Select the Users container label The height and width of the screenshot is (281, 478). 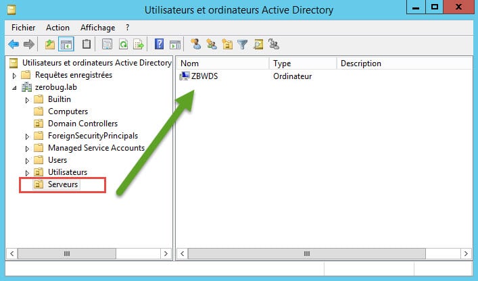coord(57,160)
